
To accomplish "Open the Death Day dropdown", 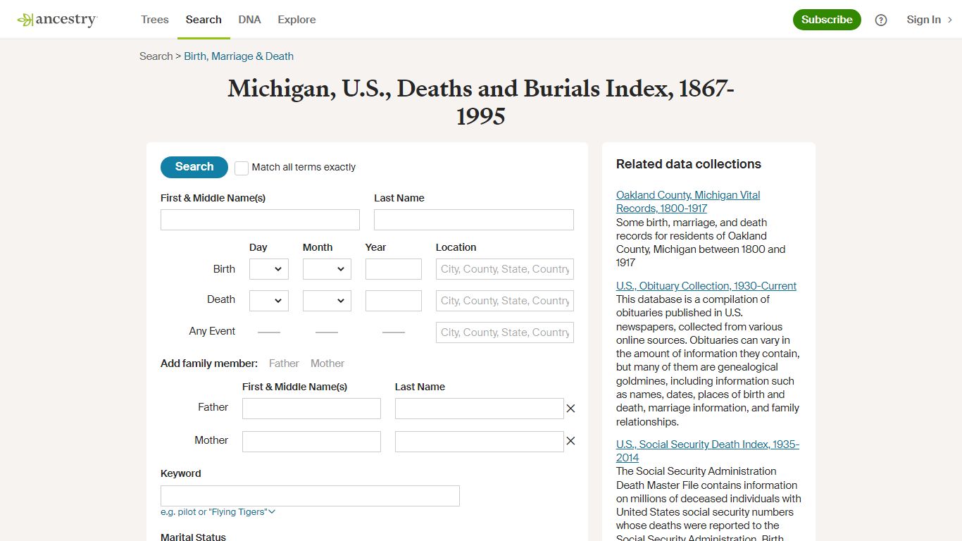I will point(269,301).
